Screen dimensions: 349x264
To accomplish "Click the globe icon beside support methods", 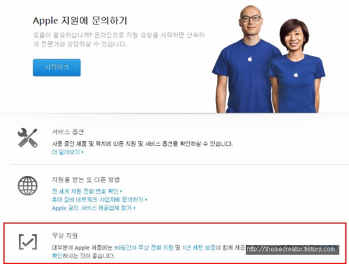I will [x=28, y=186].
